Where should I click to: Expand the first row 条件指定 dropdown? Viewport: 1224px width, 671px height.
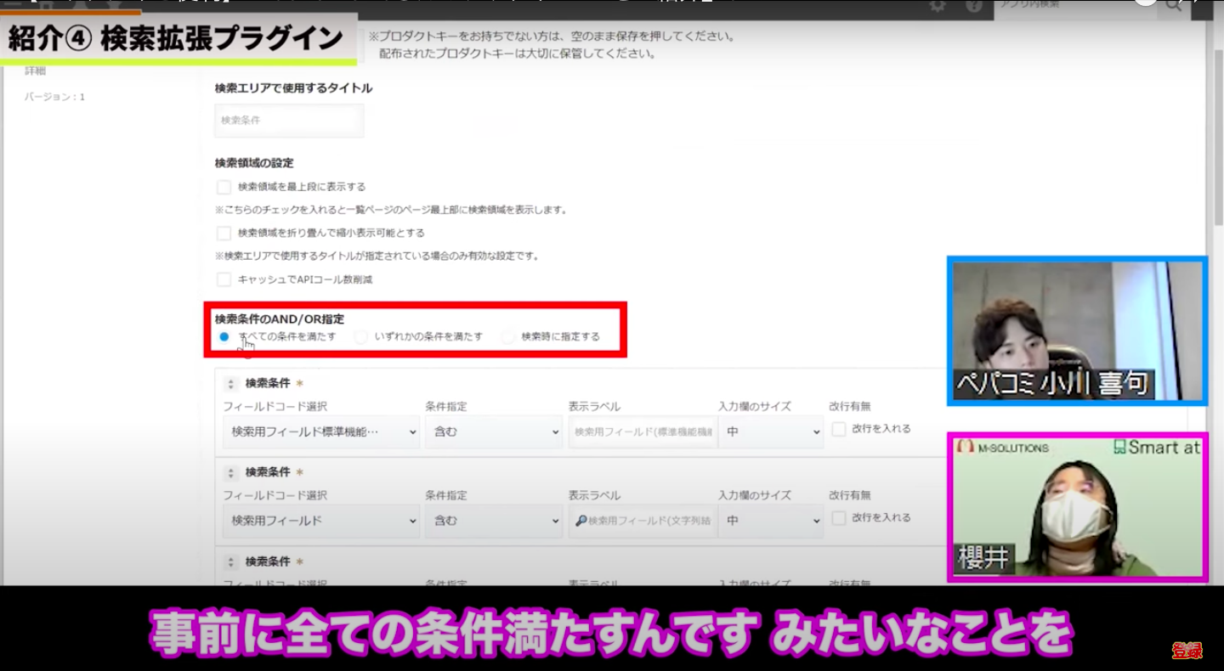tap(493, 431)
